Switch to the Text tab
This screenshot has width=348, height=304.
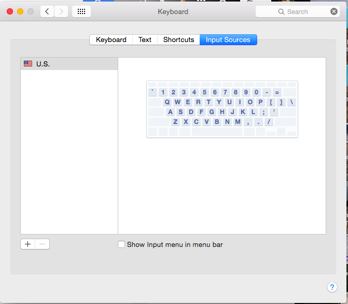[145, 40]
